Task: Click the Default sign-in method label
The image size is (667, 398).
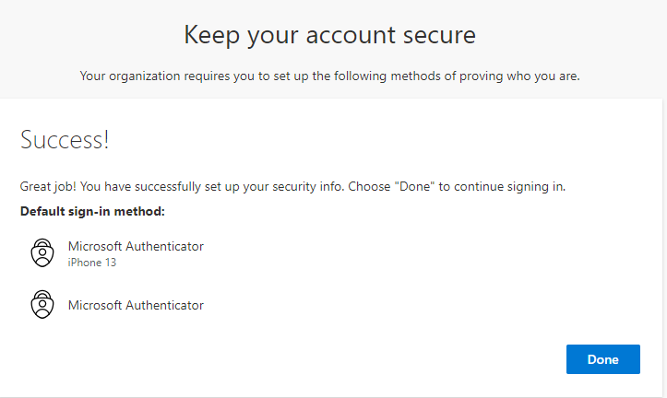Action: tap(92, 211)
